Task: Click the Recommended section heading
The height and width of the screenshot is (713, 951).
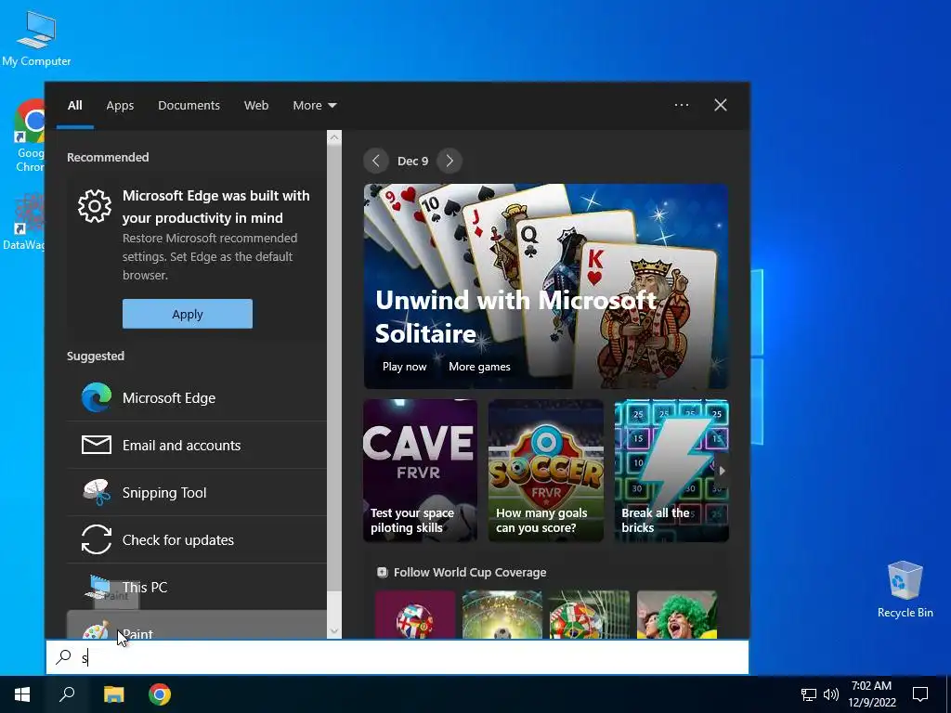Action: tap(108, 157)
